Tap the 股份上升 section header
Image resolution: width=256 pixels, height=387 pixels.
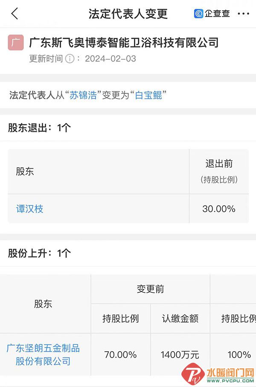[40, 253]
